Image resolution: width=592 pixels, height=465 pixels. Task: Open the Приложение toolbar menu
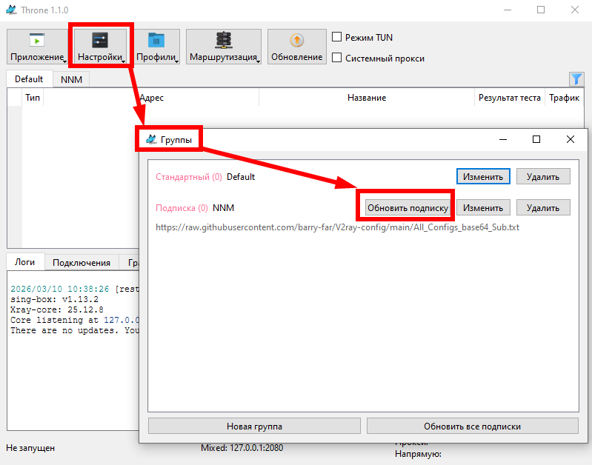tap(37, 47)
